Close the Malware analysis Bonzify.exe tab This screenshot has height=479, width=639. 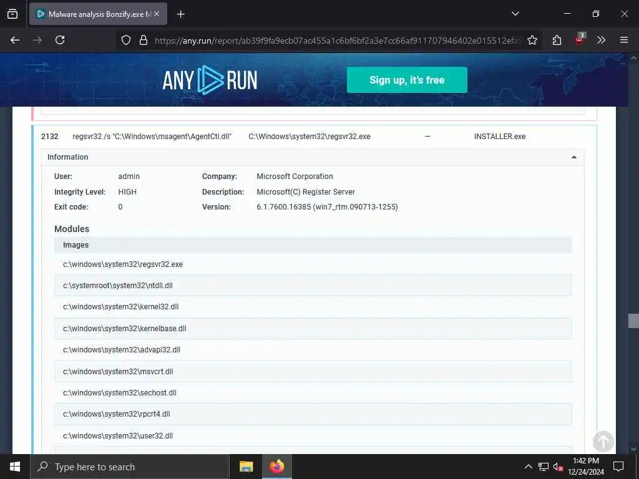[157, 14]
